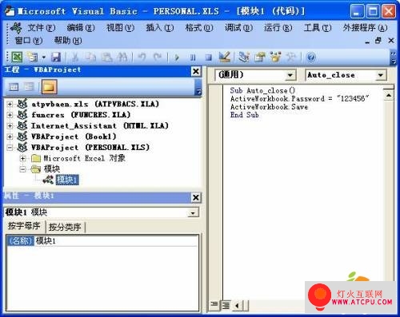Toggle Folders view in the project panel
This screenshot has width=400, height=317.
50,87
